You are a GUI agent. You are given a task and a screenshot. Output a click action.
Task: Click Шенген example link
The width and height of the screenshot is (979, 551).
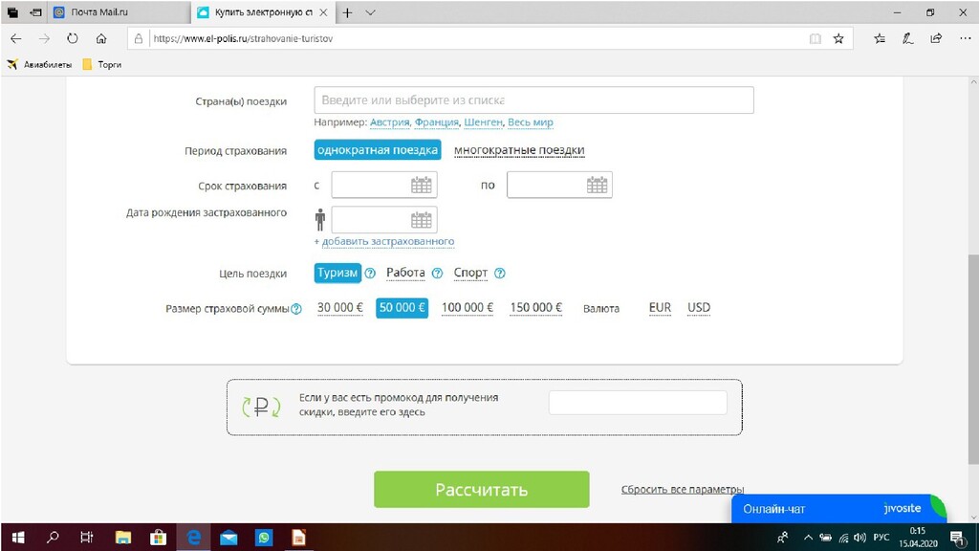(x=483, y=122)
